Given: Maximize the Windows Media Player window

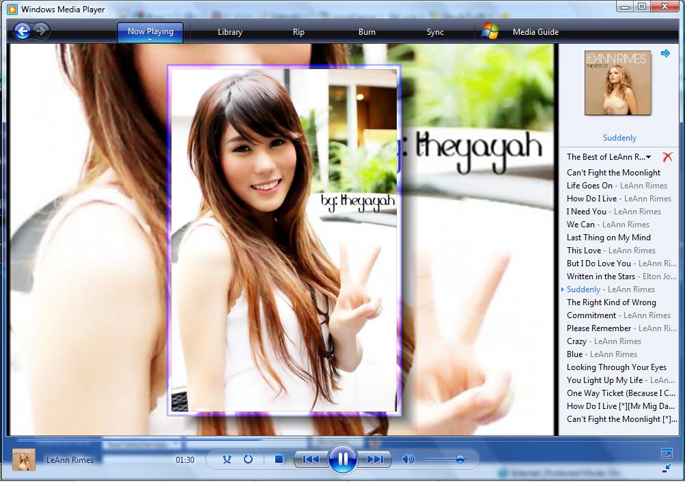Looking at the screenshot, I should coord(642,7).
